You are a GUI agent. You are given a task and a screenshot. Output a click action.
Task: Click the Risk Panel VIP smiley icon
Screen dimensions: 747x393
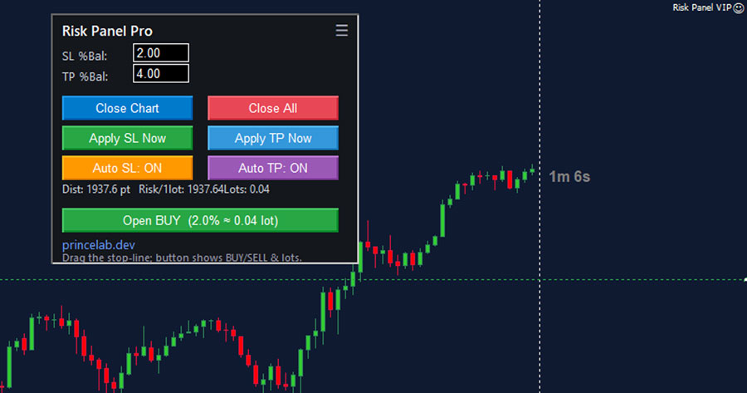(x=739, y=7)
